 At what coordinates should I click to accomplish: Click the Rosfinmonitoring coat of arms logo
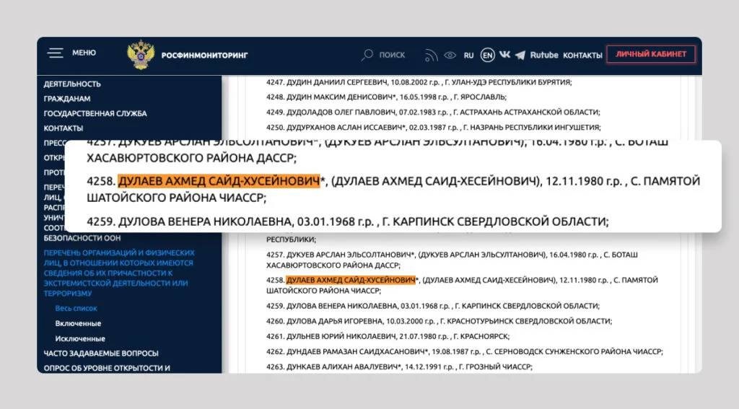[140, 55]
